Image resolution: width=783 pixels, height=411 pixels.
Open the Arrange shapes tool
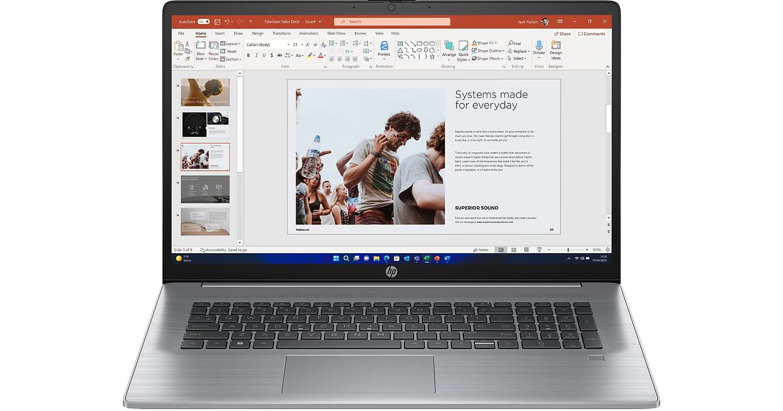tap(449, 50)
